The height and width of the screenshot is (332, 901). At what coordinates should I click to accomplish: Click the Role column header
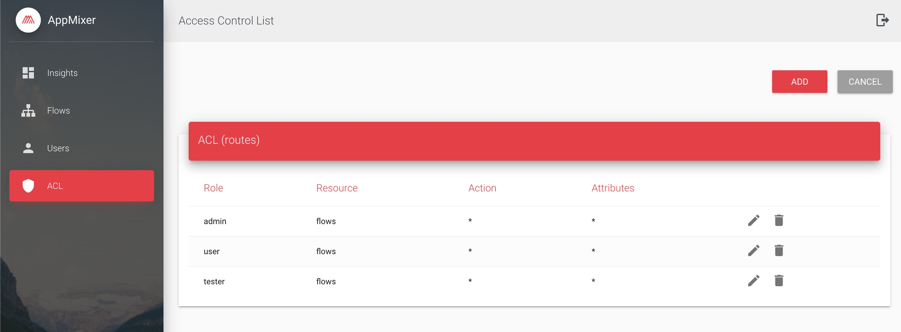(213, 188)
